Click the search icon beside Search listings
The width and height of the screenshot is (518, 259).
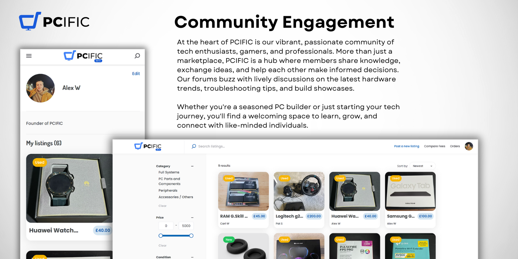coord(194,146)
